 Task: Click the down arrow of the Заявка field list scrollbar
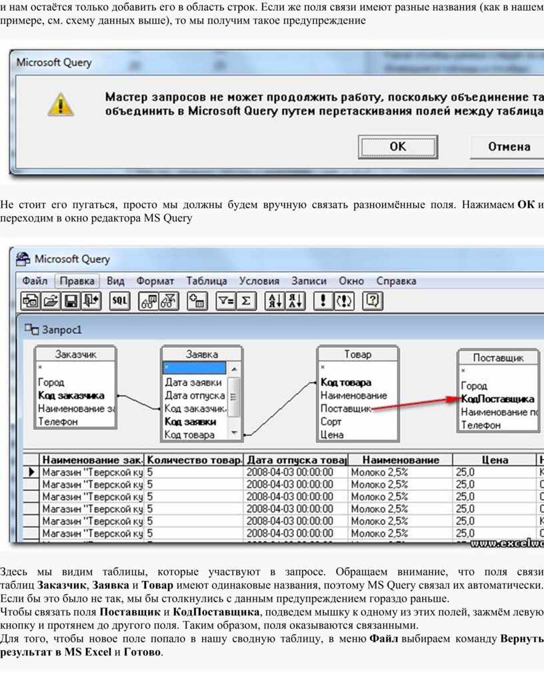(x=234, y=433)
